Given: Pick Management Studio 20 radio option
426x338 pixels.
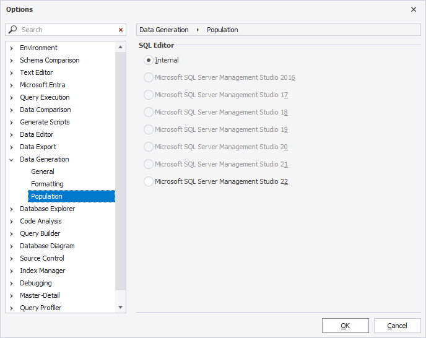Looking at the screenshot, I should [149, 147].
